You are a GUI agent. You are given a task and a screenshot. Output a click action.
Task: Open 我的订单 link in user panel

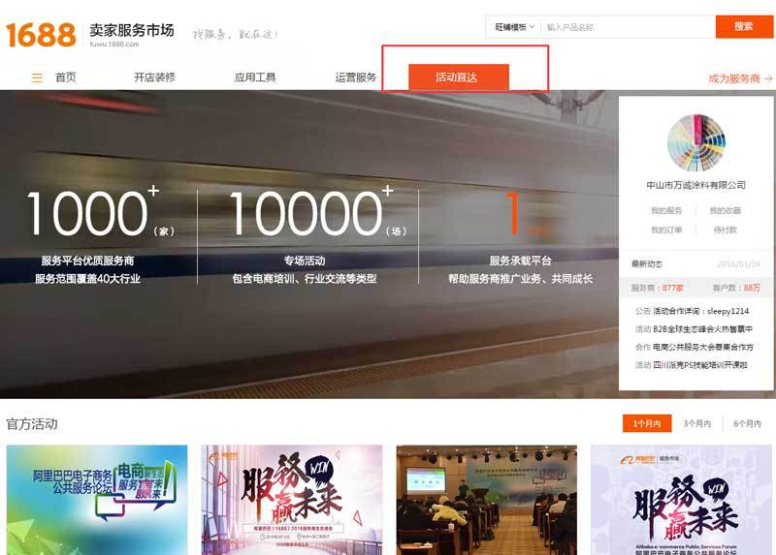click(x=666, y=230)
